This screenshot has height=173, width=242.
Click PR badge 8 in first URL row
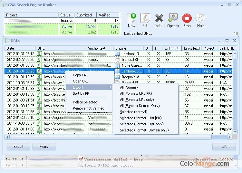coord(39,54)
